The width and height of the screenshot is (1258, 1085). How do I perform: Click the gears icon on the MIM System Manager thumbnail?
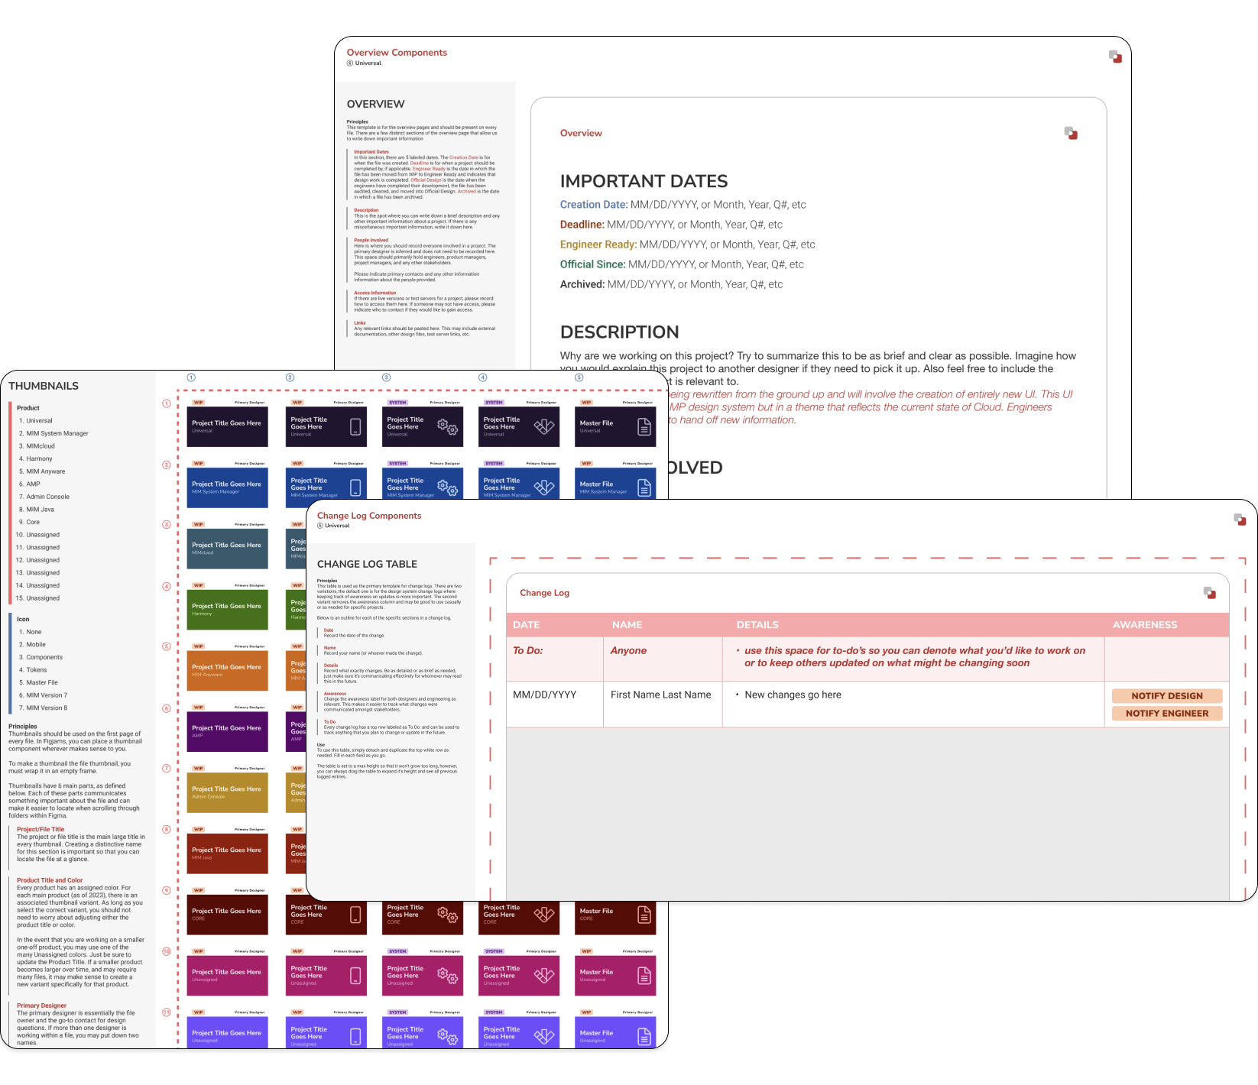point(447,487)
